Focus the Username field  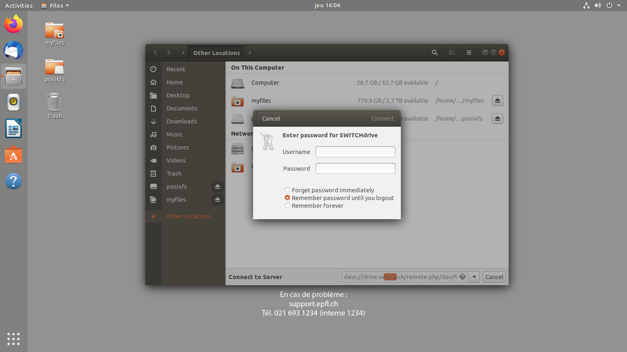coord(356,152)
